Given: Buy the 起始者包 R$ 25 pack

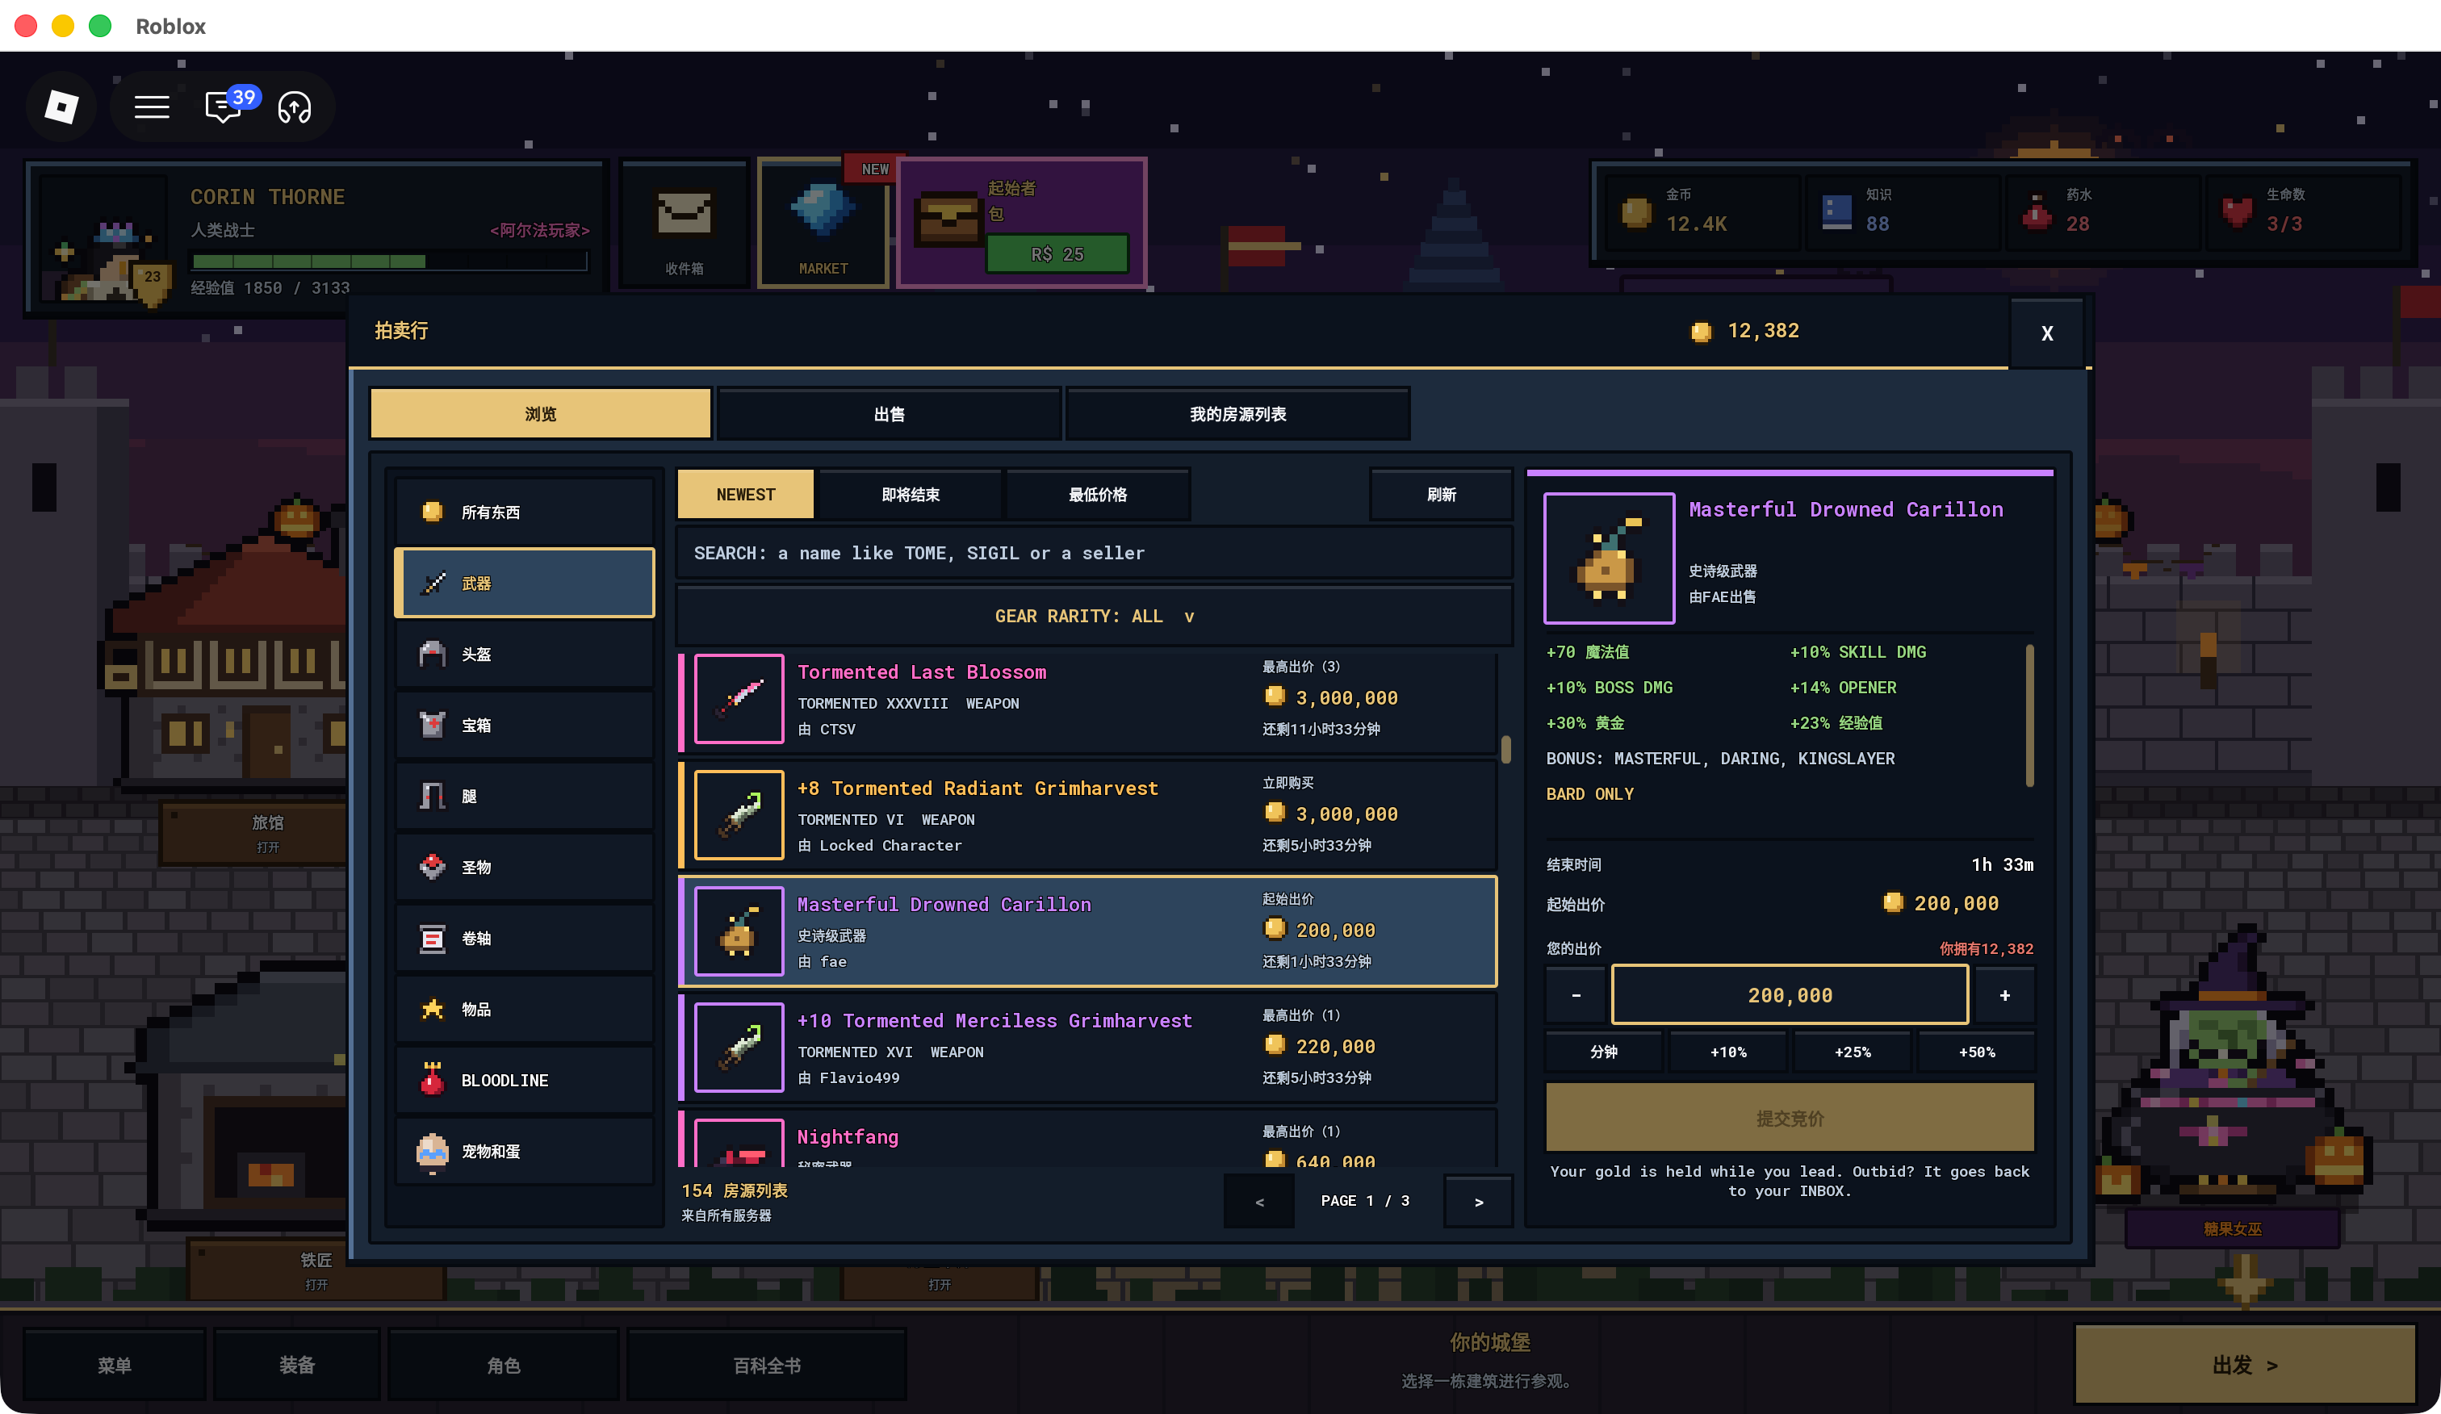Looking at the screenshot, I should 1057,253.
